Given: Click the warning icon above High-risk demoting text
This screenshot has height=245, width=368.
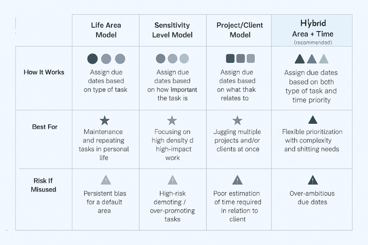Looking at the screenshot, I should (x=173, y=180).
